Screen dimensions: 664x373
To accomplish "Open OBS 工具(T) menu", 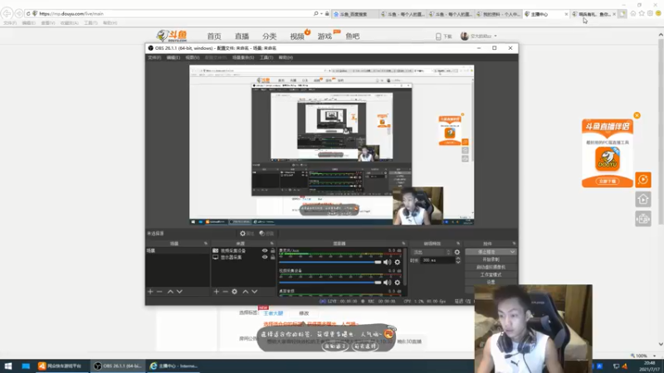I will (x=266, y=57).
